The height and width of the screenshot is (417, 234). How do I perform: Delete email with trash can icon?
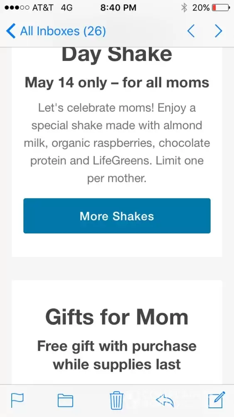pyautogui.click(x=117, y=400)
